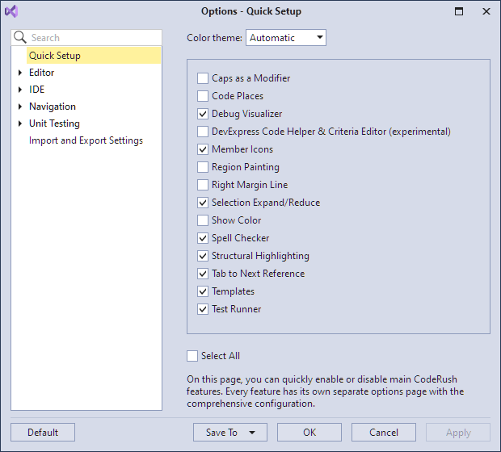Disable the Debug Visualizer checkbox

(203, 114)
